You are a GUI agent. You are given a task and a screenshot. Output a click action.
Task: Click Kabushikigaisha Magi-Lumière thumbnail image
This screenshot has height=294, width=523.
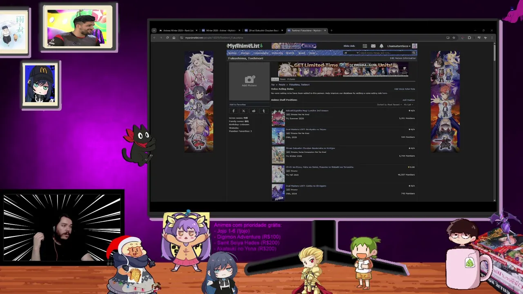point(278,117)
